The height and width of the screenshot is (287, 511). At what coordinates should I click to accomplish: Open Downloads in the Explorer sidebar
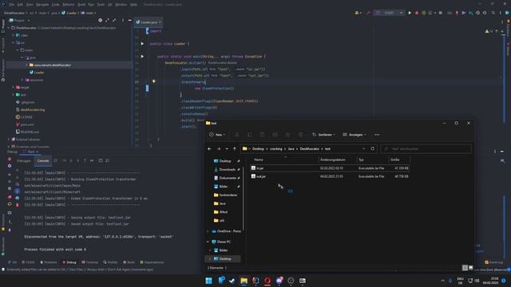tap(227, 170)
